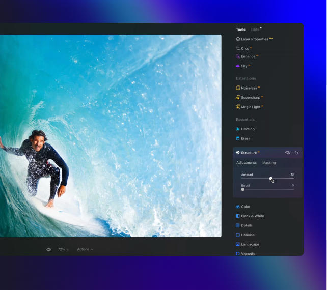Click the Extensions section heading
The height and width of the screenshot is (290, 327).
246,78
